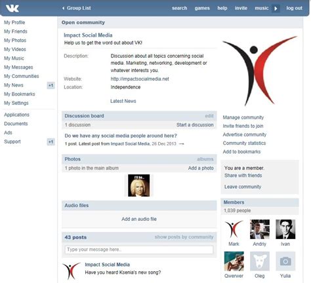Click Invite friends to join
The height and width of the screenshot is (283, 311).
point(243,126)
